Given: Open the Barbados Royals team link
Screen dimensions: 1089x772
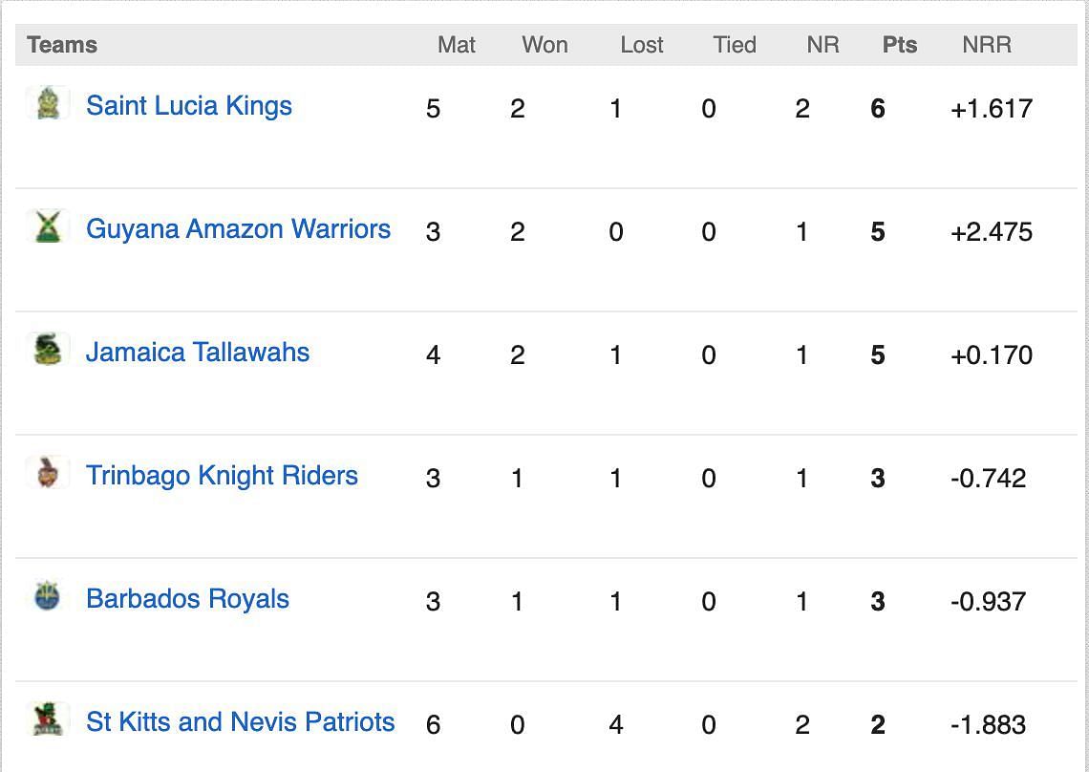Looking at the screenshot, I should 187,598.
